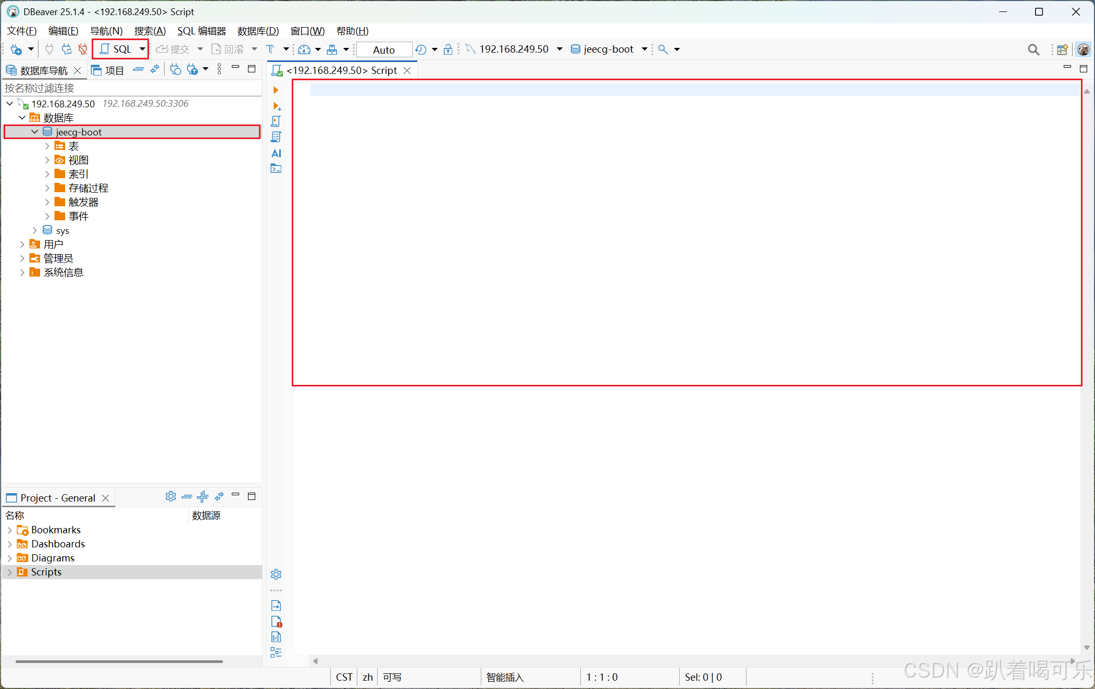Collapse the jeecg-boot database node
Image resolution: width=1095 pixels, height=689 pixels.
(x=35, y=132)
